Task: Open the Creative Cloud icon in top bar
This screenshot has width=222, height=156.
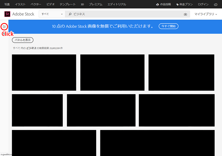Action: pyautogui.click(x=215, y=5)
